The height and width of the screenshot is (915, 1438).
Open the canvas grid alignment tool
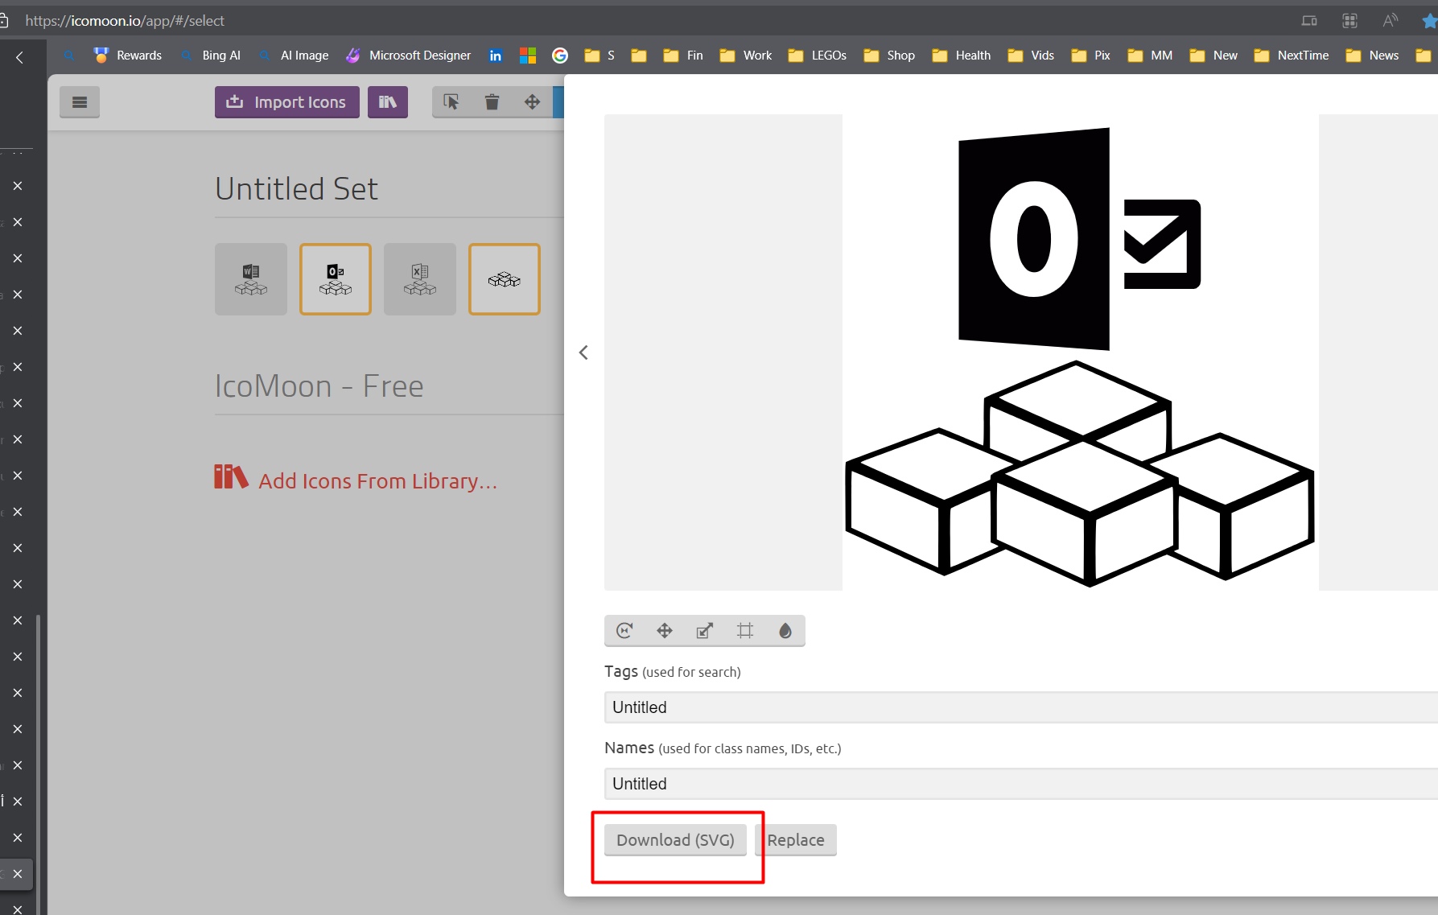click(745, 631)
